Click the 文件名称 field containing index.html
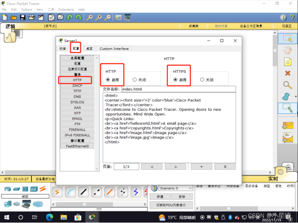This screenshot has width=298, height=223. [179, 89]
